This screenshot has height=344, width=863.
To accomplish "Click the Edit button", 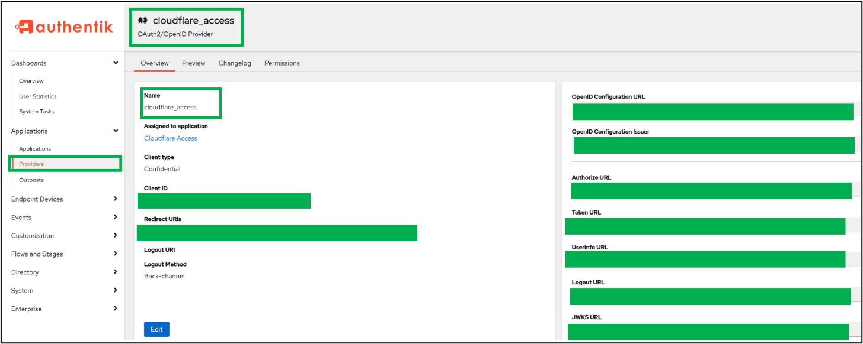I will click(x=156, y=329).
